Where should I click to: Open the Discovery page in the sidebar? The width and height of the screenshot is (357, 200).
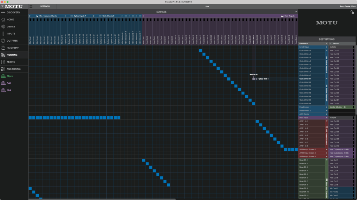pos(14,12)
